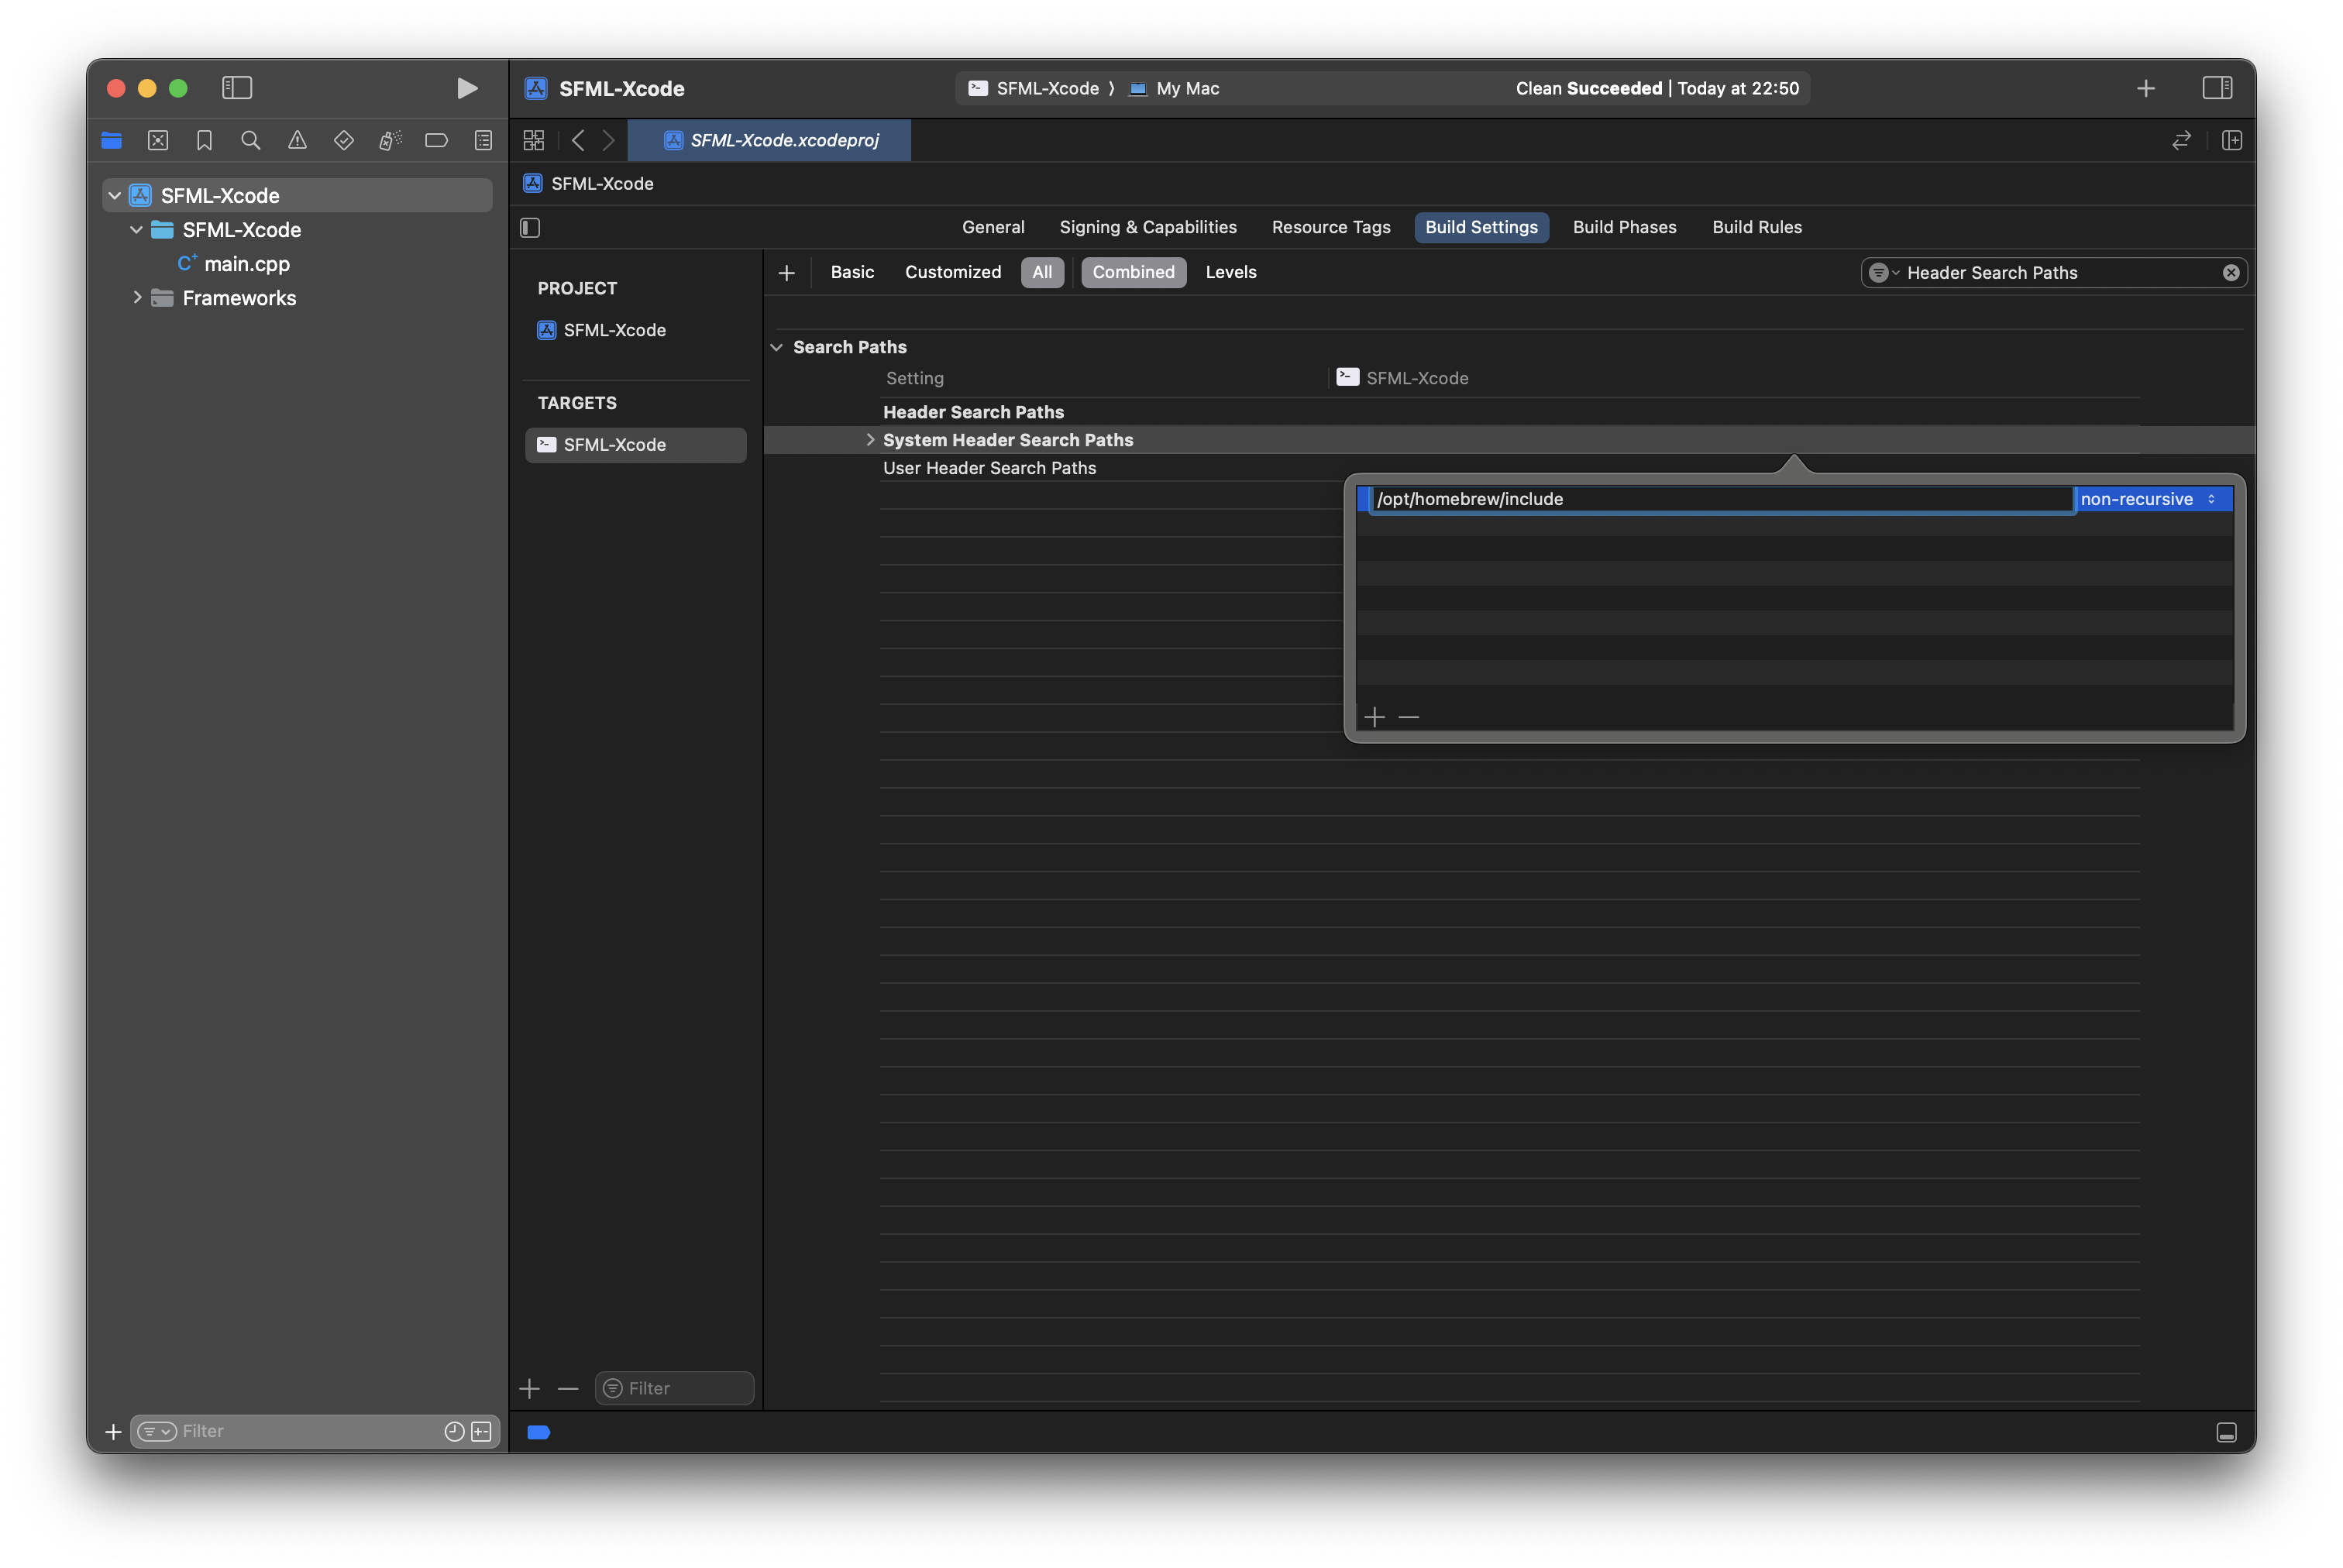
Task: Select the Header Search Paths setting
Action: tap(973, 411)
